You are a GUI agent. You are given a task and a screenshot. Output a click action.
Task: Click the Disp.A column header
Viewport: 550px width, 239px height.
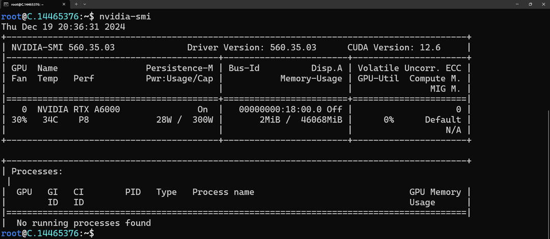coord(326,68)
